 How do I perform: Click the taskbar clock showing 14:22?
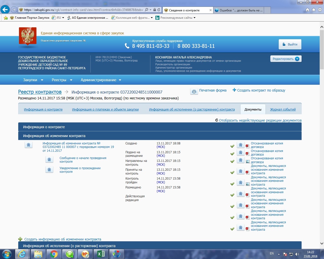pos(311,254)
